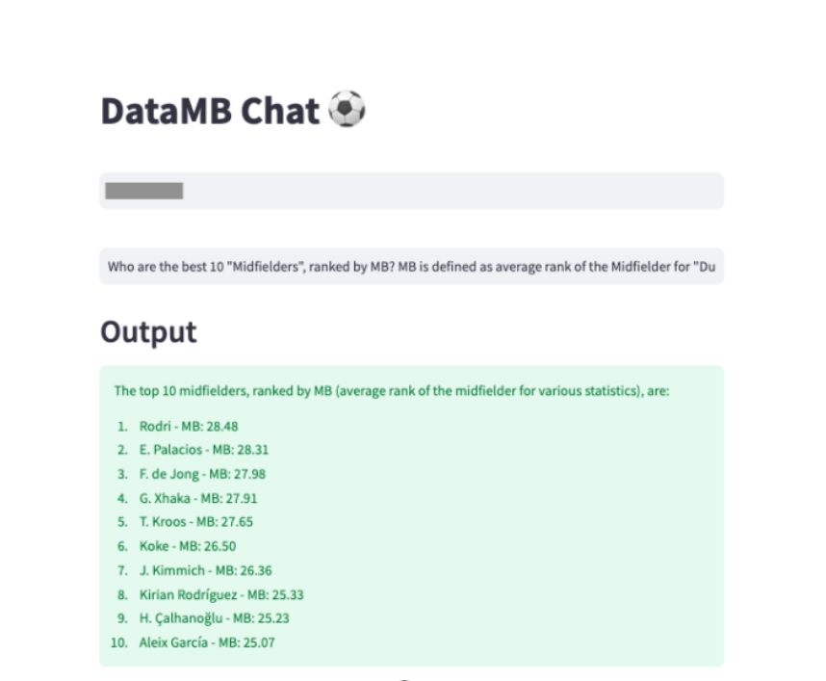
Task: Click the top 10 midfielders intro sentence
Action: tap(392, 391)
